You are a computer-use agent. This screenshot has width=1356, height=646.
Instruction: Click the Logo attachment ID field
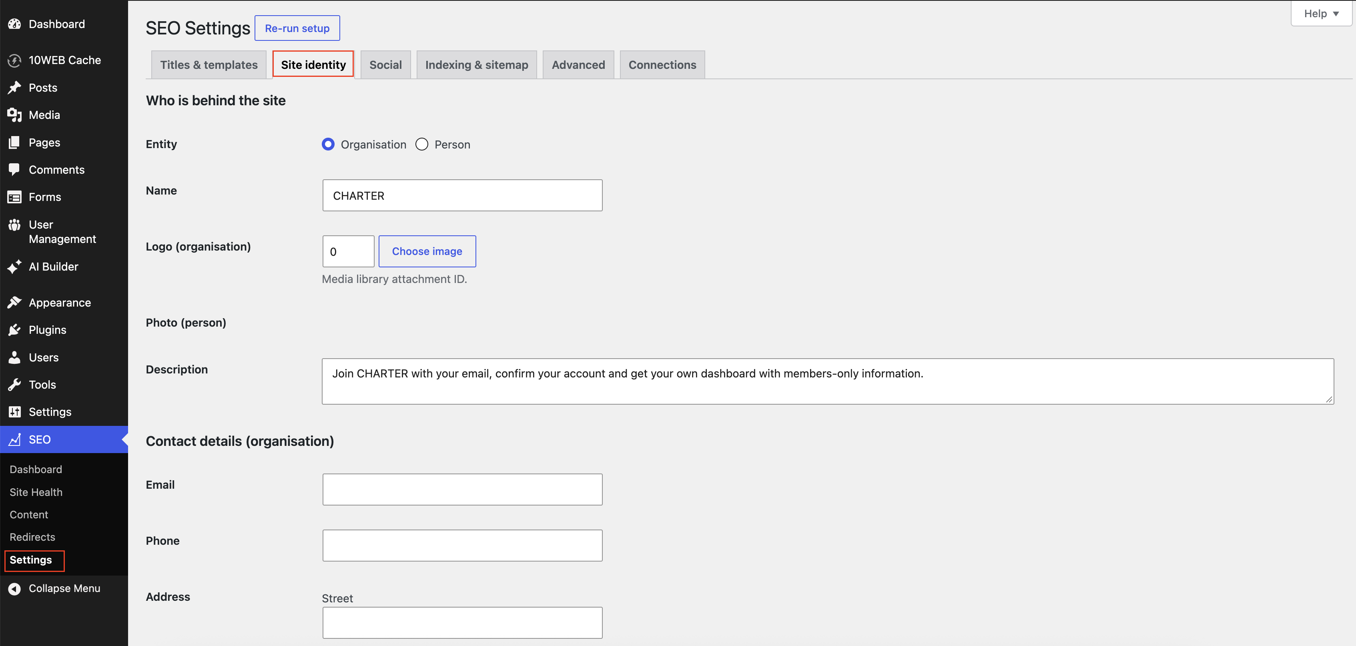pos(348,251)
